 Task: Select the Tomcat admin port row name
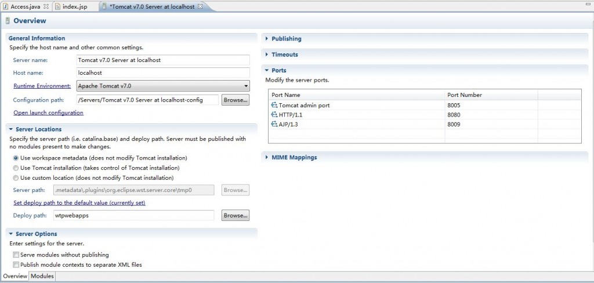[x=304, y=106]
